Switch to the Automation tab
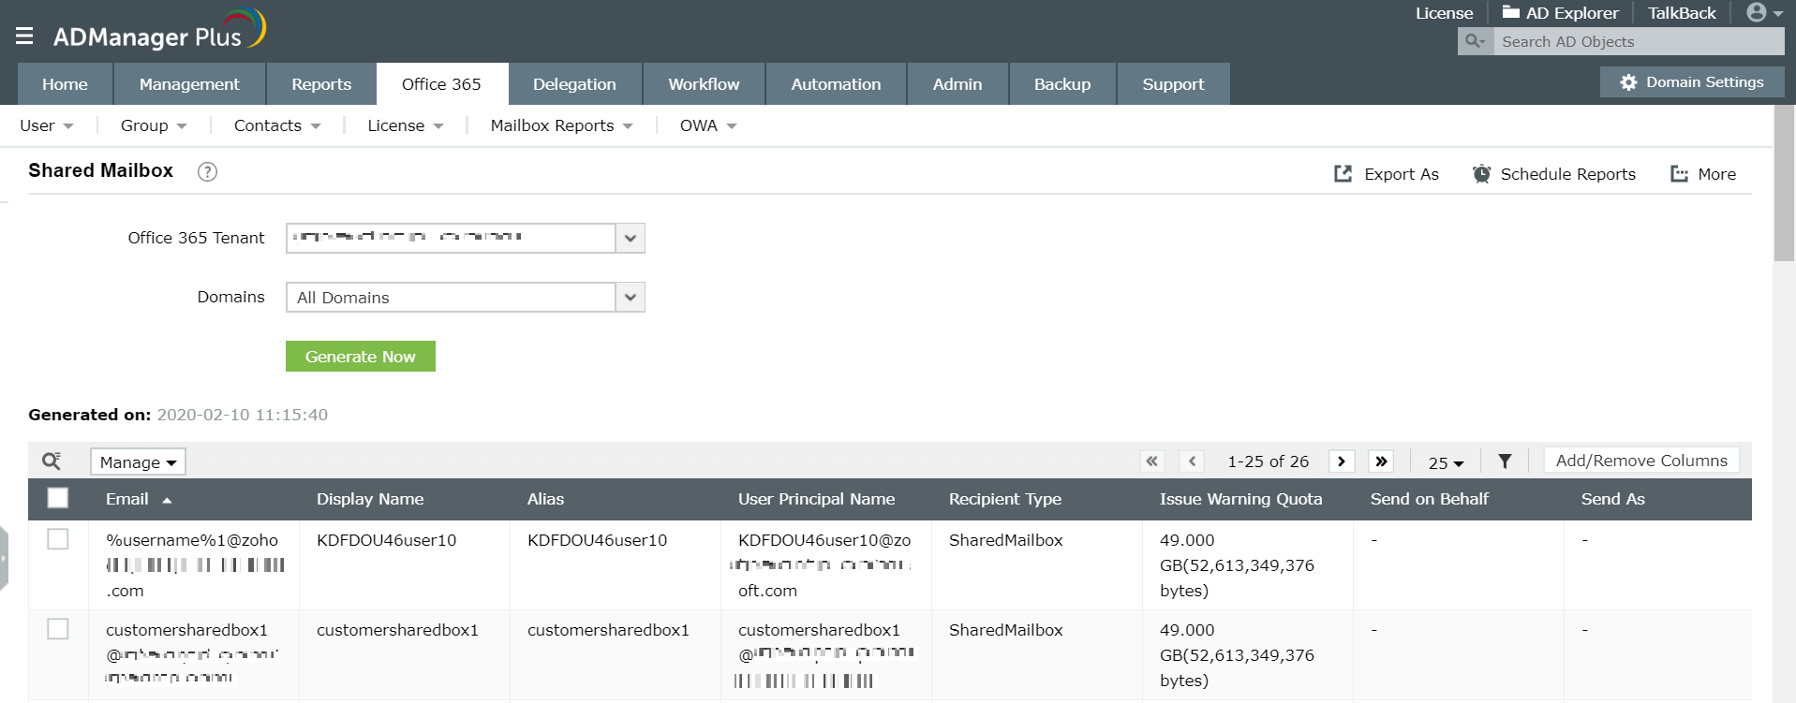Image resolution: width=1796 pixels, height=703 pixels. (836, 84)
